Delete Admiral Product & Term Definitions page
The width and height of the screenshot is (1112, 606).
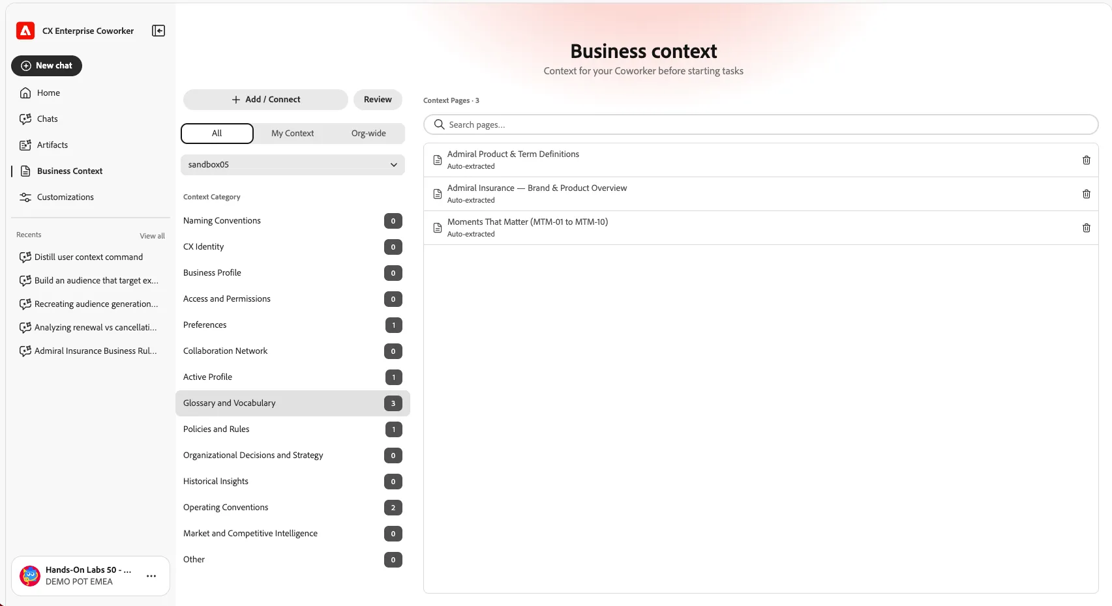pos(1087,160)
